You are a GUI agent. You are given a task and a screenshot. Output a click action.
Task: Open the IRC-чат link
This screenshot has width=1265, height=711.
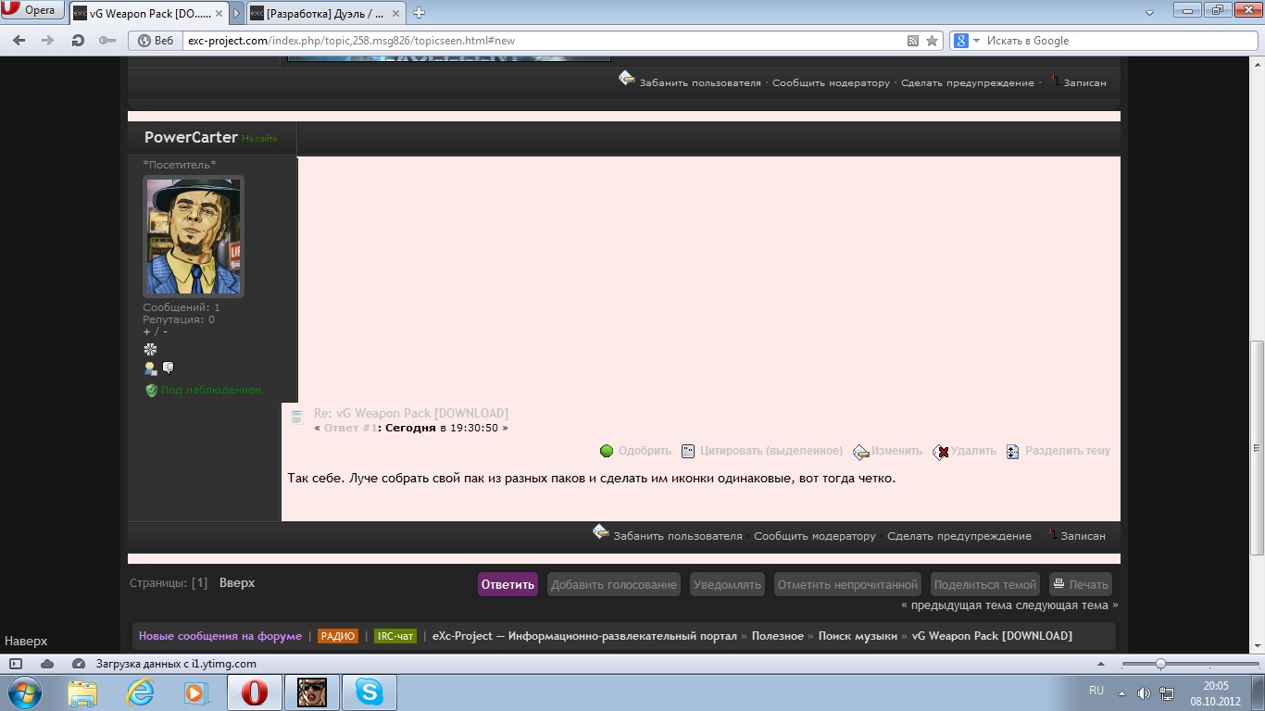(395, 636)
